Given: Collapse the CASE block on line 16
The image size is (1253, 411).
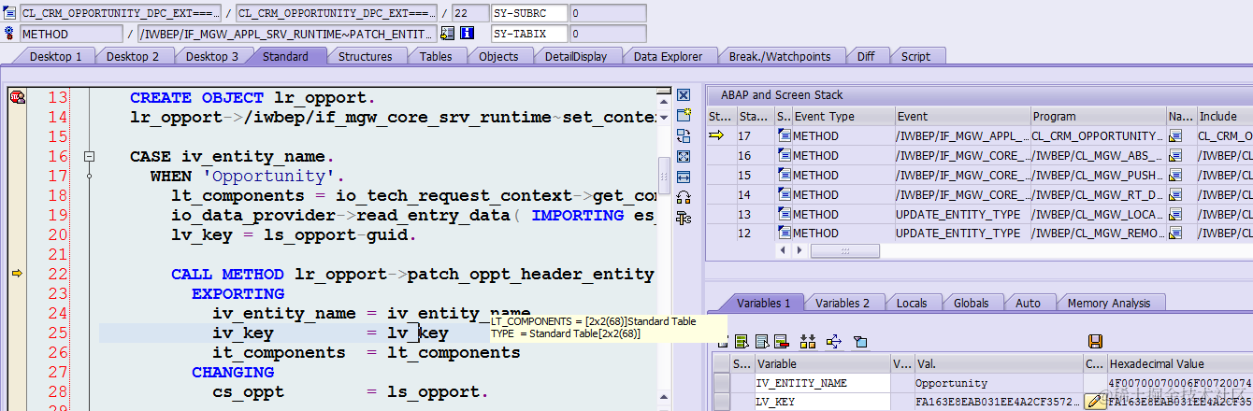Looking at the screenshot, I should tap(90, 156).
